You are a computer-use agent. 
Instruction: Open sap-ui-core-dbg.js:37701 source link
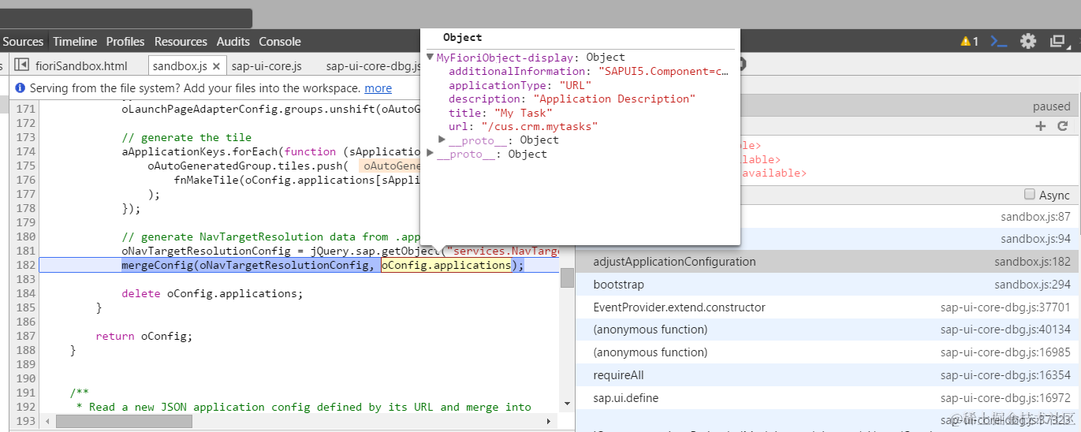pos(1005,307)
